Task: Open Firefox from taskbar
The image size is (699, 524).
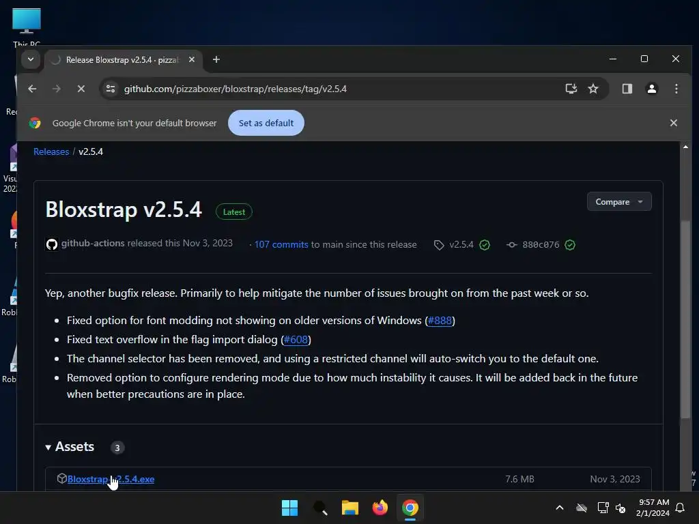Action: tap(380, 508)
